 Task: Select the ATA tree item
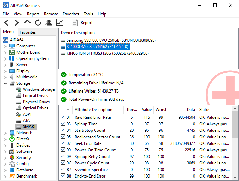click(x=26, y=120)
